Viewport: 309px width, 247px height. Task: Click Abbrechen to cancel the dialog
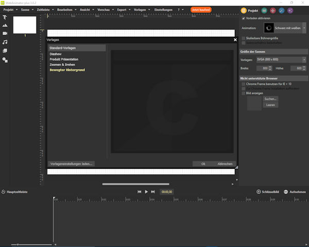point(225,164)
